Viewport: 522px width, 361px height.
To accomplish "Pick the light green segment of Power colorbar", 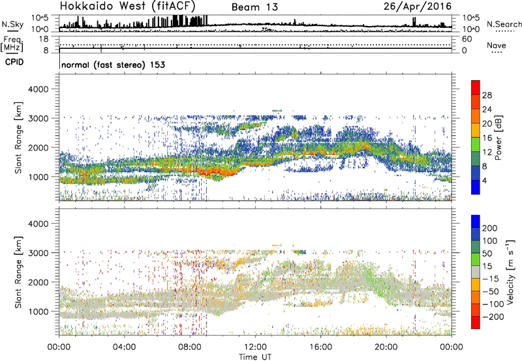I will tap(476, 144).
